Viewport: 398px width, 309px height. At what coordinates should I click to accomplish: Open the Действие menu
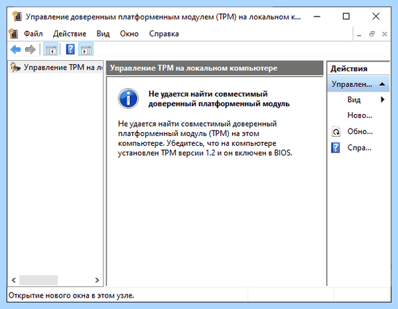click(x=70, y=34)
